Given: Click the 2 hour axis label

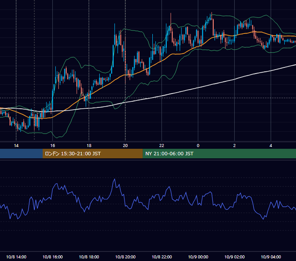Looking at the screenshot, I should [x=234, y=146].
